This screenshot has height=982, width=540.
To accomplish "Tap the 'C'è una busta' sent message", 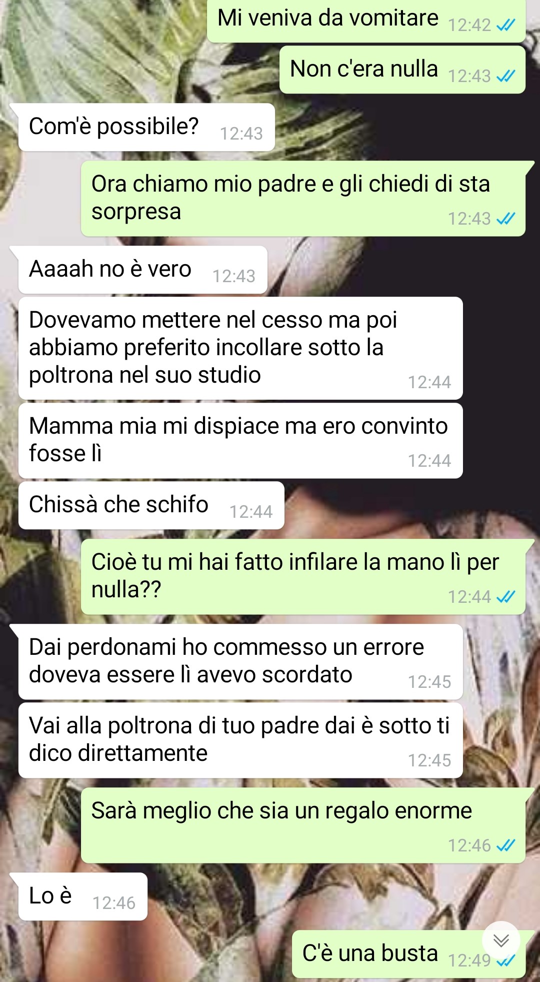I will point(409,954).
